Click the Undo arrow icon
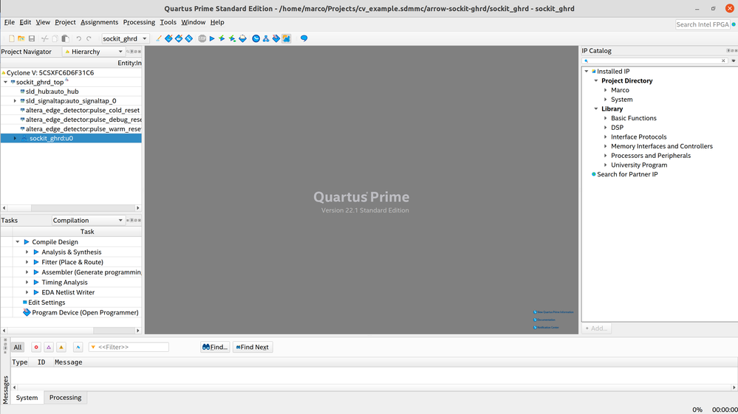This screenshot has width=738, height=414. (x=78, y=38)
